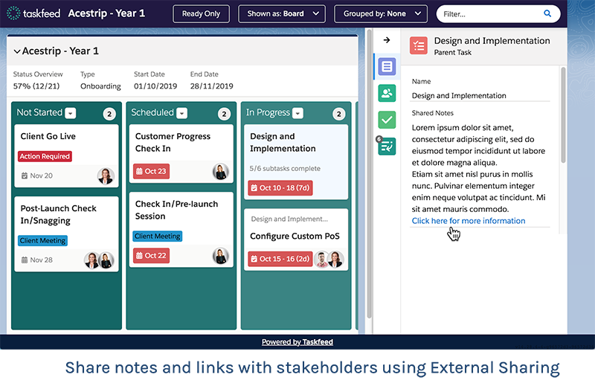The height and width of the screenshot is (386, 595).
Task: Open the Grouped by: None dropdown
Action: pyautogui.click(x=381, y=13)
